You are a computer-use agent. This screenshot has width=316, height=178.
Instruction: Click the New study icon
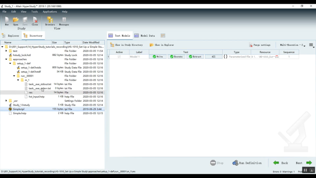[7, 21]
